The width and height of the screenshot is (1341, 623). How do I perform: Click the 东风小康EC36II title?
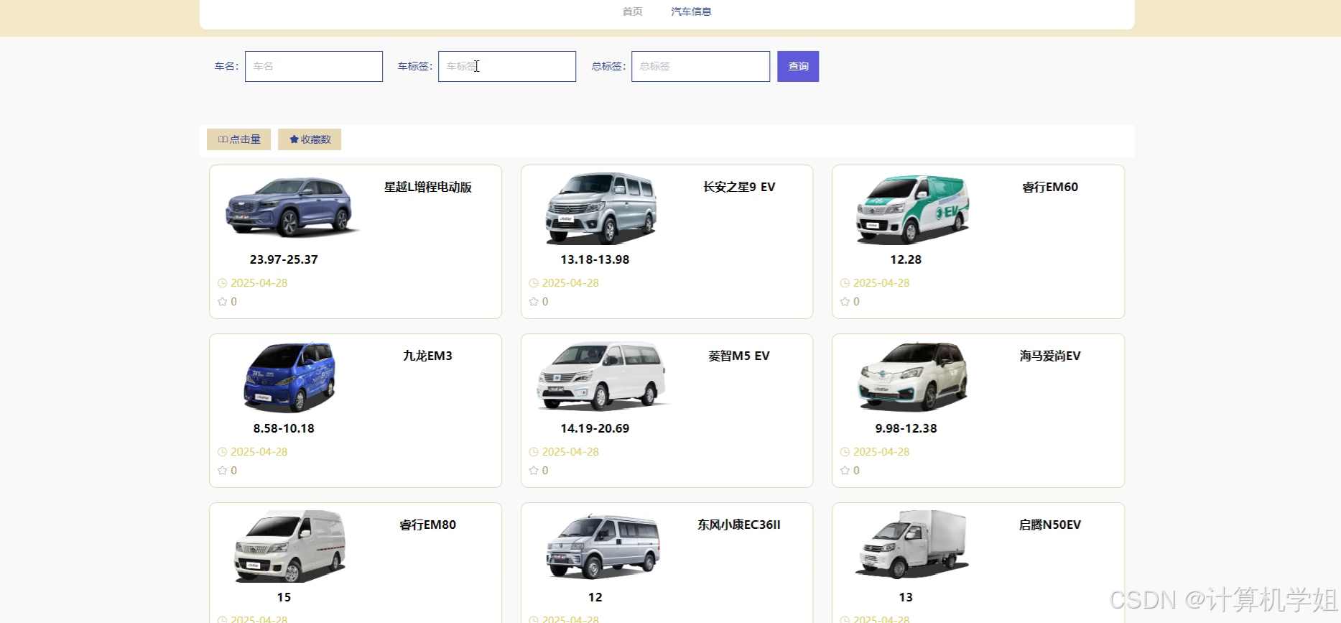[739, 525]
